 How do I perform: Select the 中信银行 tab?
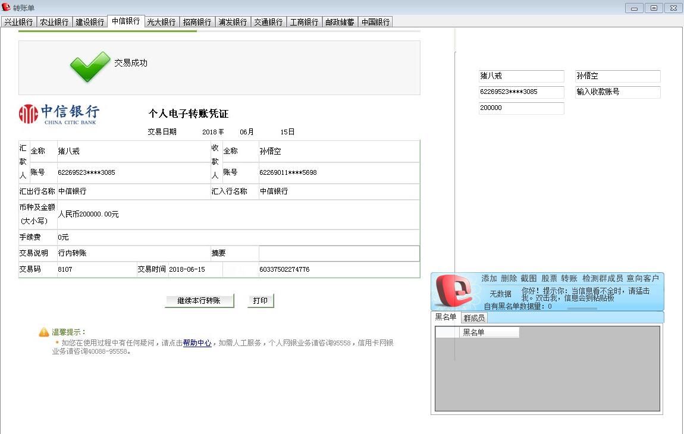click(125, 21)
